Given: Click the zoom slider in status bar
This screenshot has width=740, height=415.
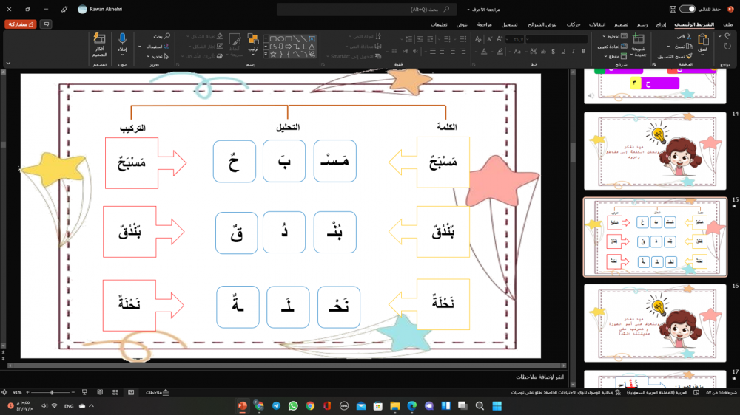Looking at the screenshot, I should (x=50, y=392).
